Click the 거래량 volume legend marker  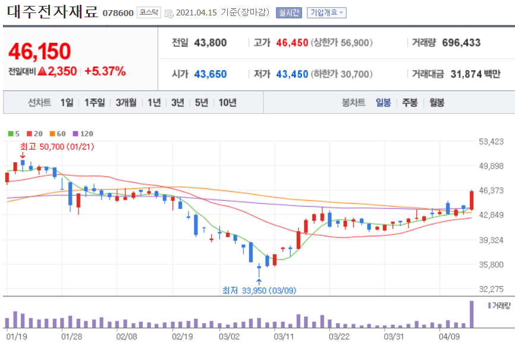click(x=489, y=306)
